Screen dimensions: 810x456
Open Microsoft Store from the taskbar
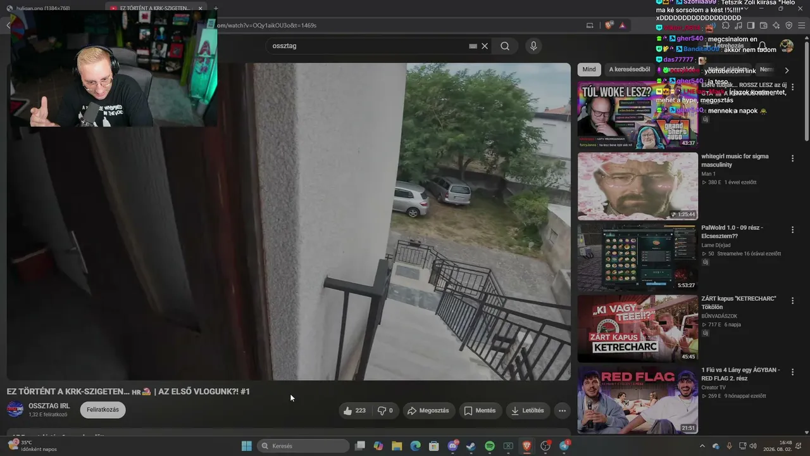[x=434, y=446]
